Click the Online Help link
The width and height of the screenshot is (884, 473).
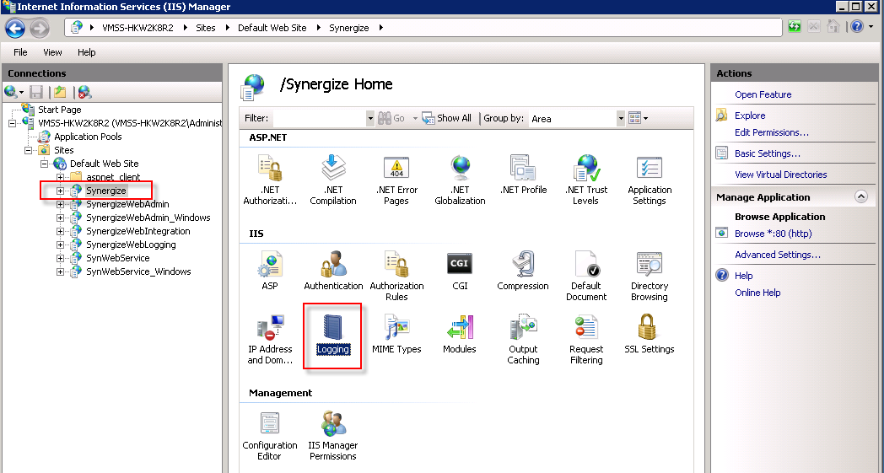757,293
